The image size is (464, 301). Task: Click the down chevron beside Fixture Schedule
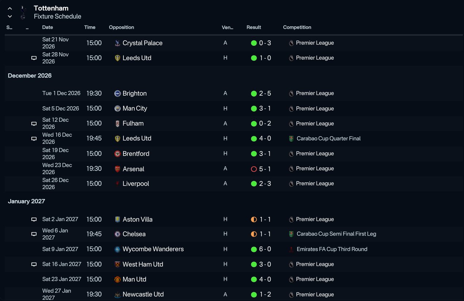[x=10, y=16]
